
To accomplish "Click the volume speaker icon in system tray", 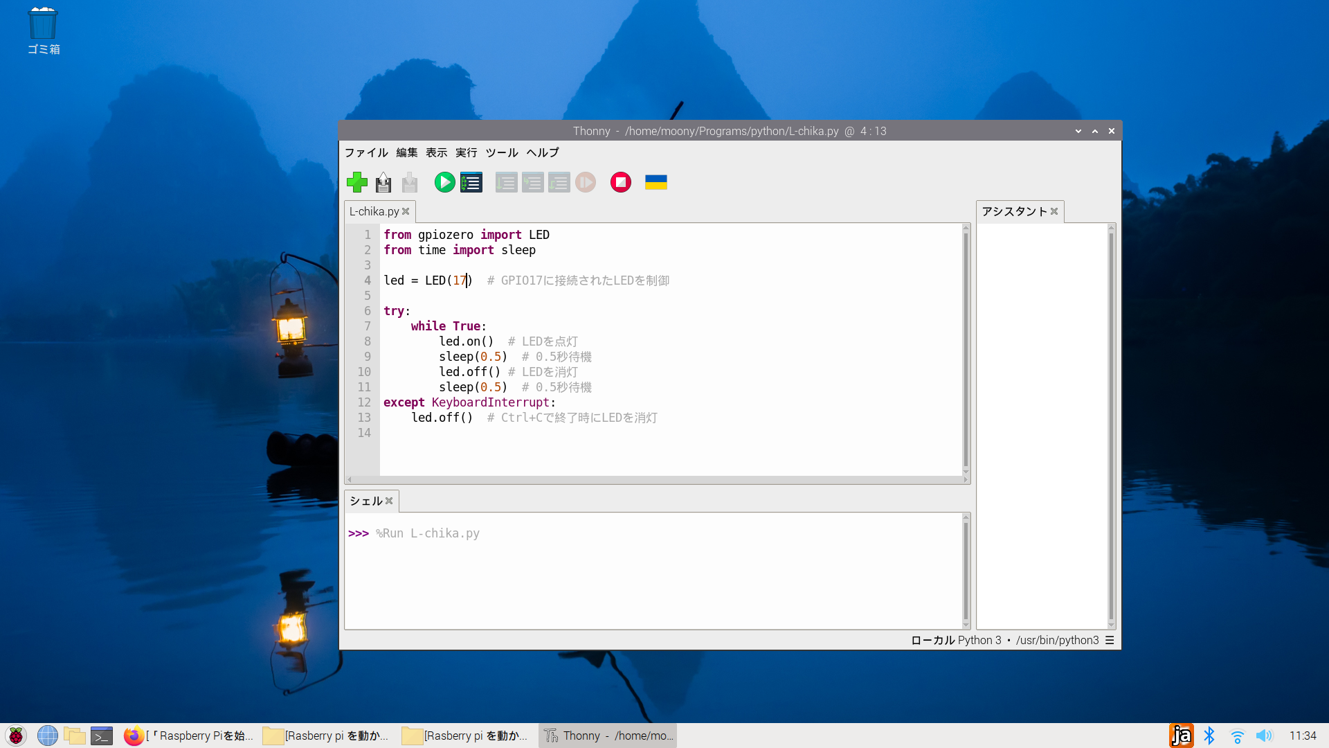I will (x=1264, y=736).
